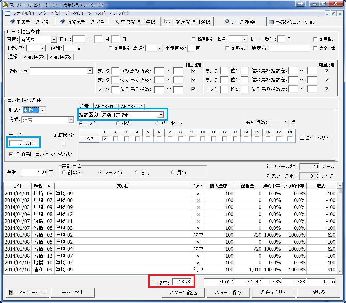Open the ヘルプ(H) menu
This screenshot has width=346, height=303.
(x=119, y=13)
